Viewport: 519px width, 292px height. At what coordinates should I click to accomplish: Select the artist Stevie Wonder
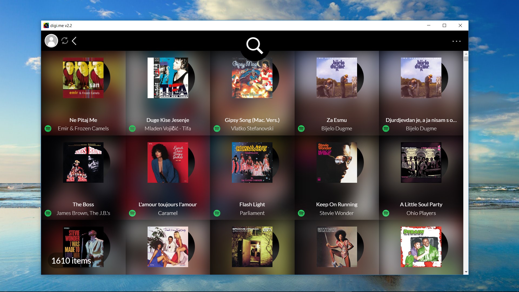pos(337,213)
